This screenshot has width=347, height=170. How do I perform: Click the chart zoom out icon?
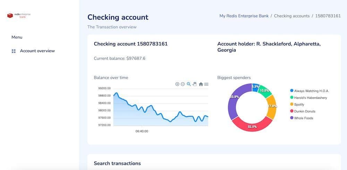coord(183,84)
